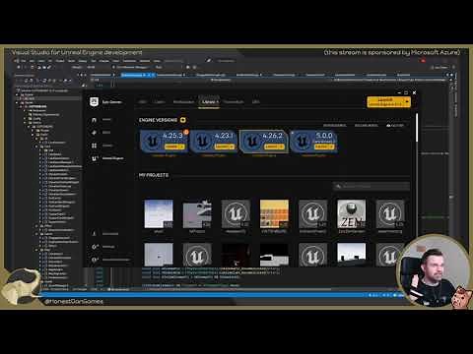Switch to the Twinmotion tab

(234, 102)
